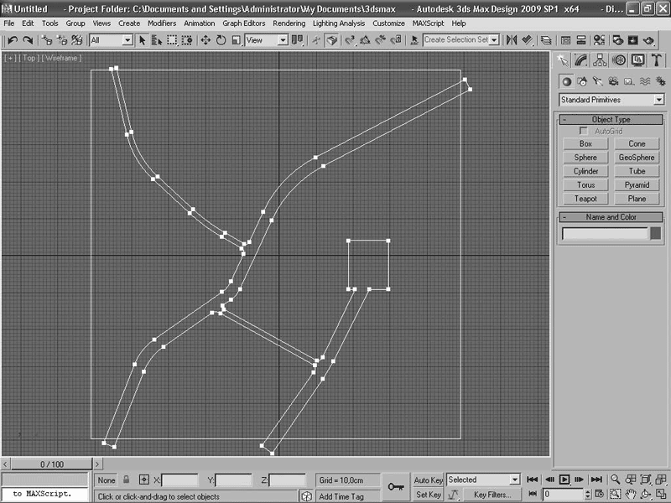Activate Select and Link tool
The image size is (671, 503).
(47, 40)
